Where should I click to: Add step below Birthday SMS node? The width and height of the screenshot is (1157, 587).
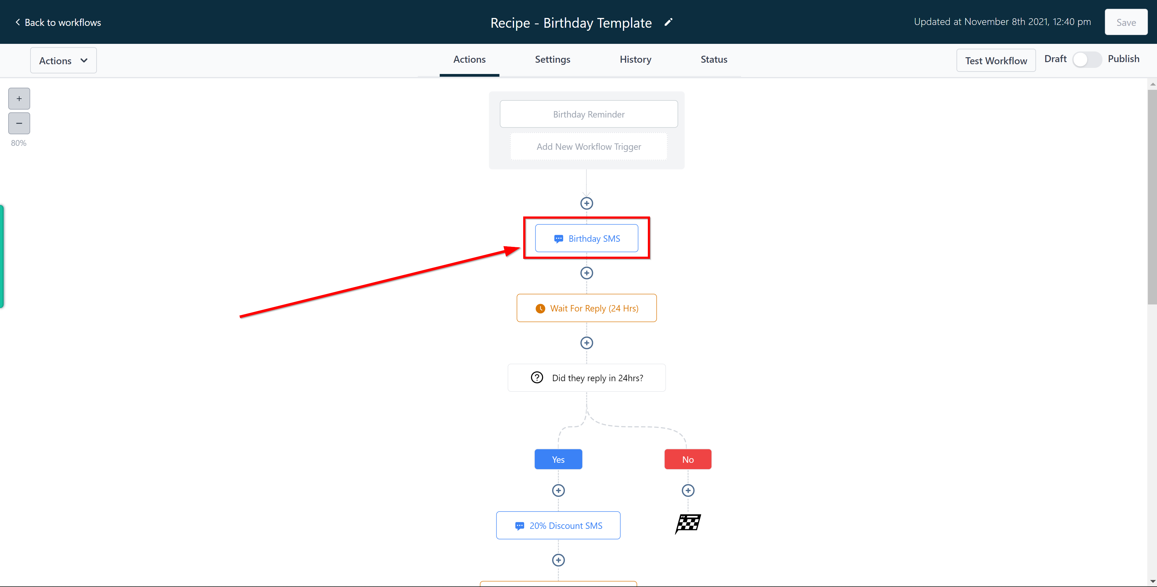pos(587,273)
